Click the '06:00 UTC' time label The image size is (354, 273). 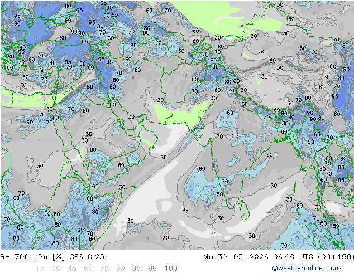(x=294, y=257)
